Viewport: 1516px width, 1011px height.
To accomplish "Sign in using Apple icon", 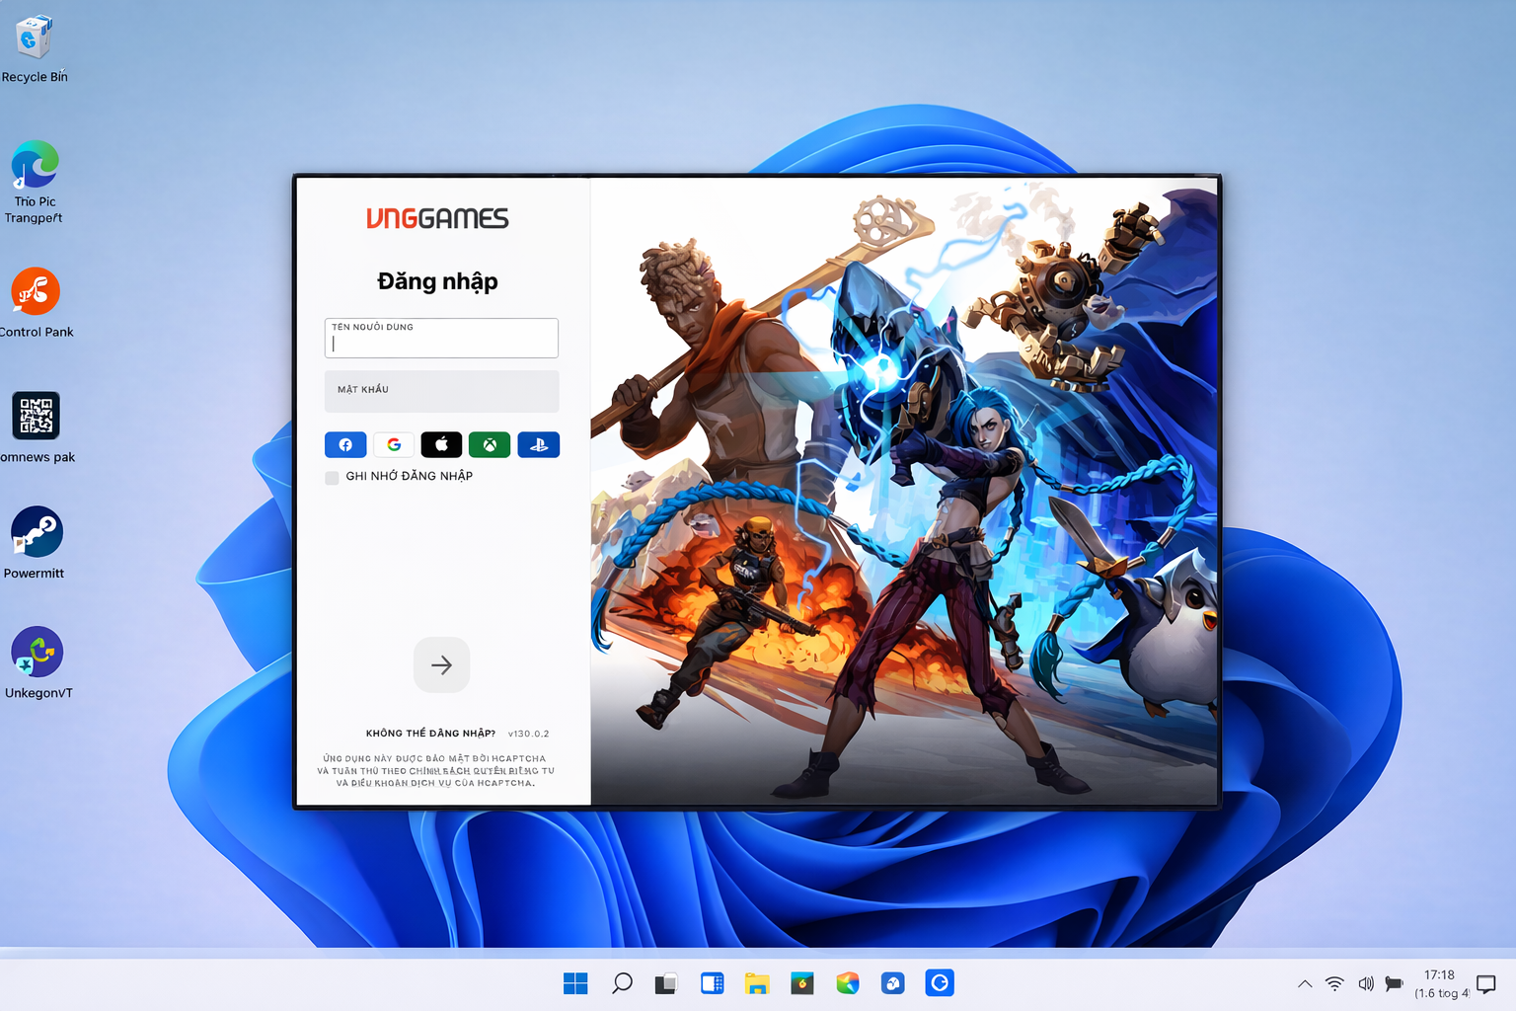I will pyautogui.click(x=441, y=445).
